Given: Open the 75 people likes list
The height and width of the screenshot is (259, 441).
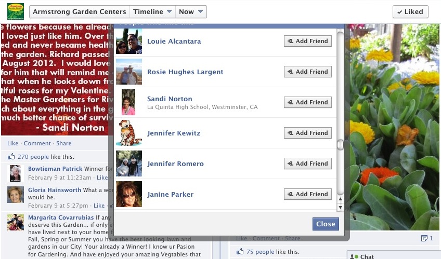Looking at the screenshot, I should 260,252.
